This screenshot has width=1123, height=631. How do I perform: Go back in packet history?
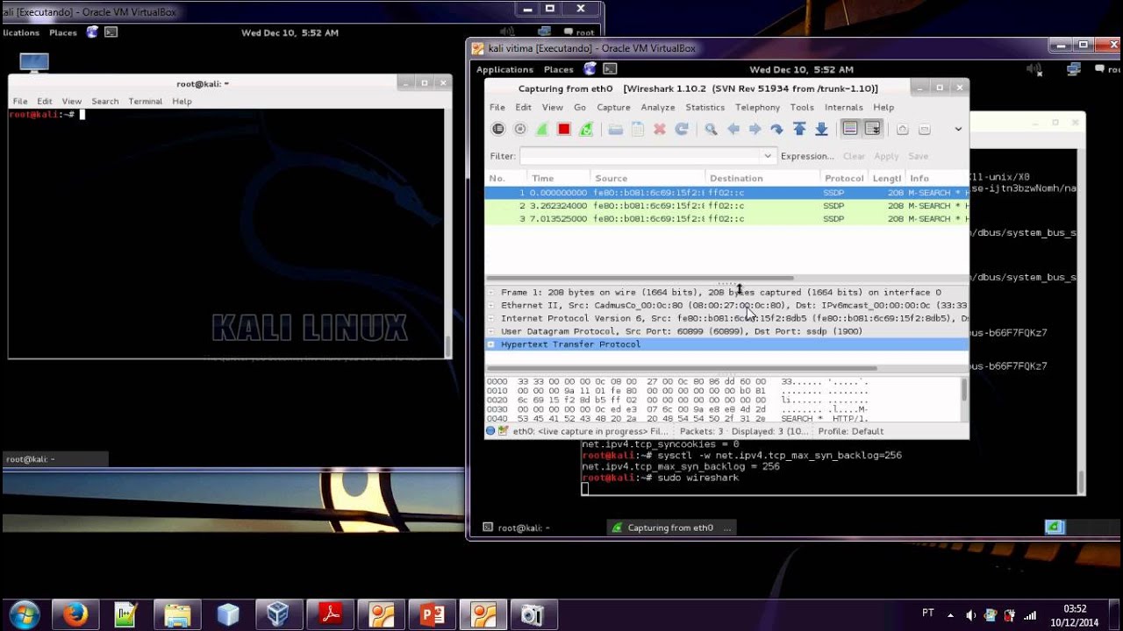coord(733,130)
